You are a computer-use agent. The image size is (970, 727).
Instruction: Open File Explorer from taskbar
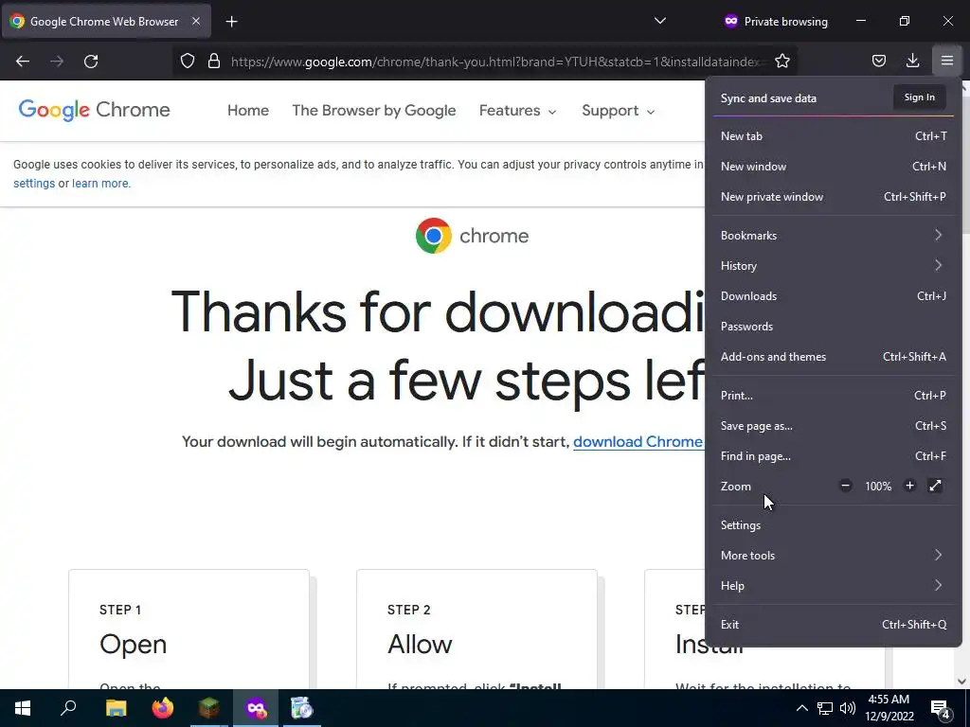(x=116, y=708)
